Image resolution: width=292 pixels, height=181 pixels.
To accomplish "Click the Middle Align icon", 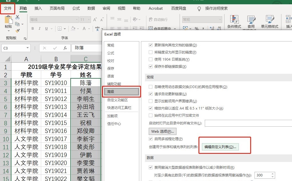I will click(x=119, y=19).
